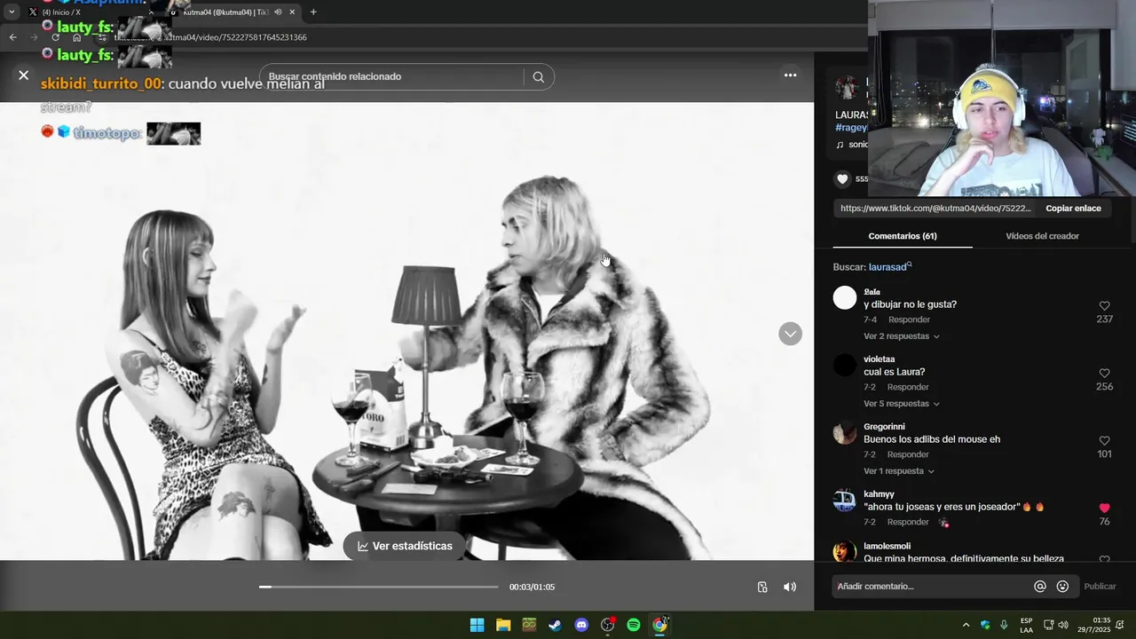Open Ver estadísticas button
Viewport: 1136px width, 639px height.
pyautogui.click(x=405, y=546)
